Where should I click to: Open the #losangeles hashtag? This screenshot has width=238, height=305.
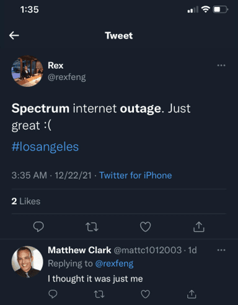point(45,147)
